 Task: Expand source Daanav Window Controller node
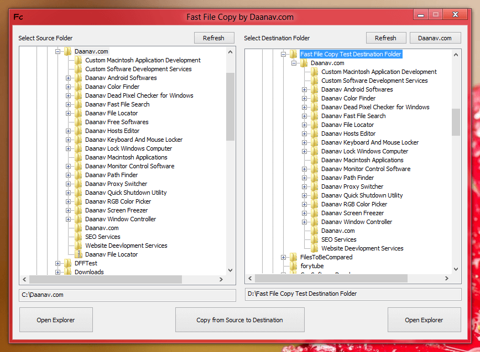68,220
